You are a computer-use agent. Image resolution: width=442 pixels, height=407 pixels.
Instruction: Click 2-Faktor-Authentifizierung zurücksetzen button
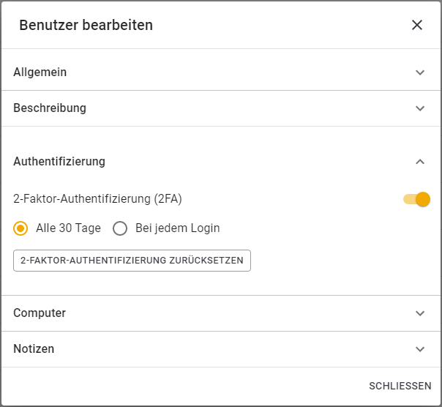(x=132, y=261)
